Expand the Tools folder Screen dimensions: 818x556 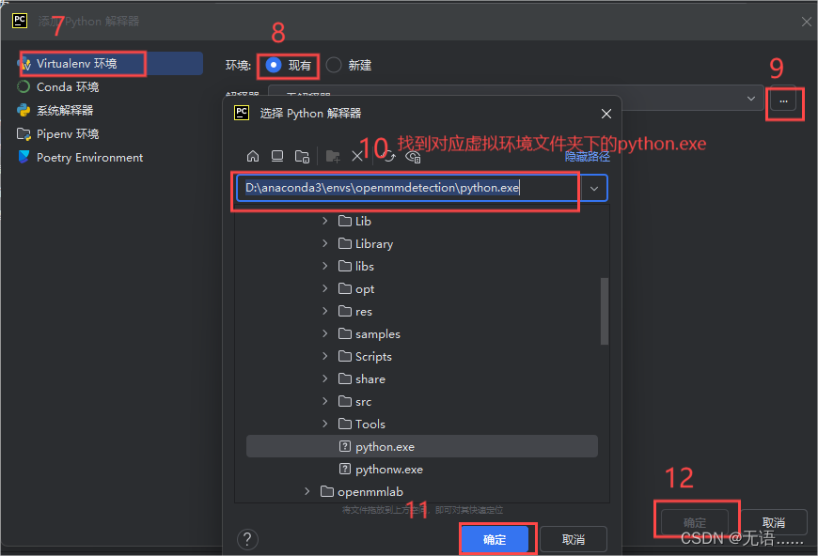click(325, 424)
